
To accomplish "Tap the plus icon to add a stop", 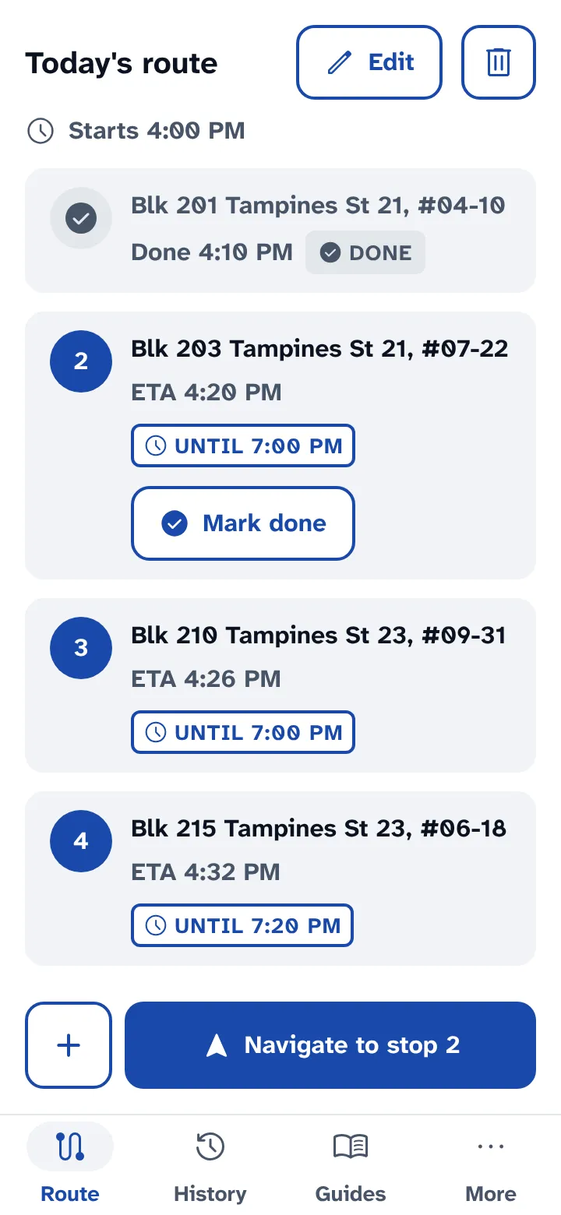I will pyautogui.click(x=69, y=1045).
